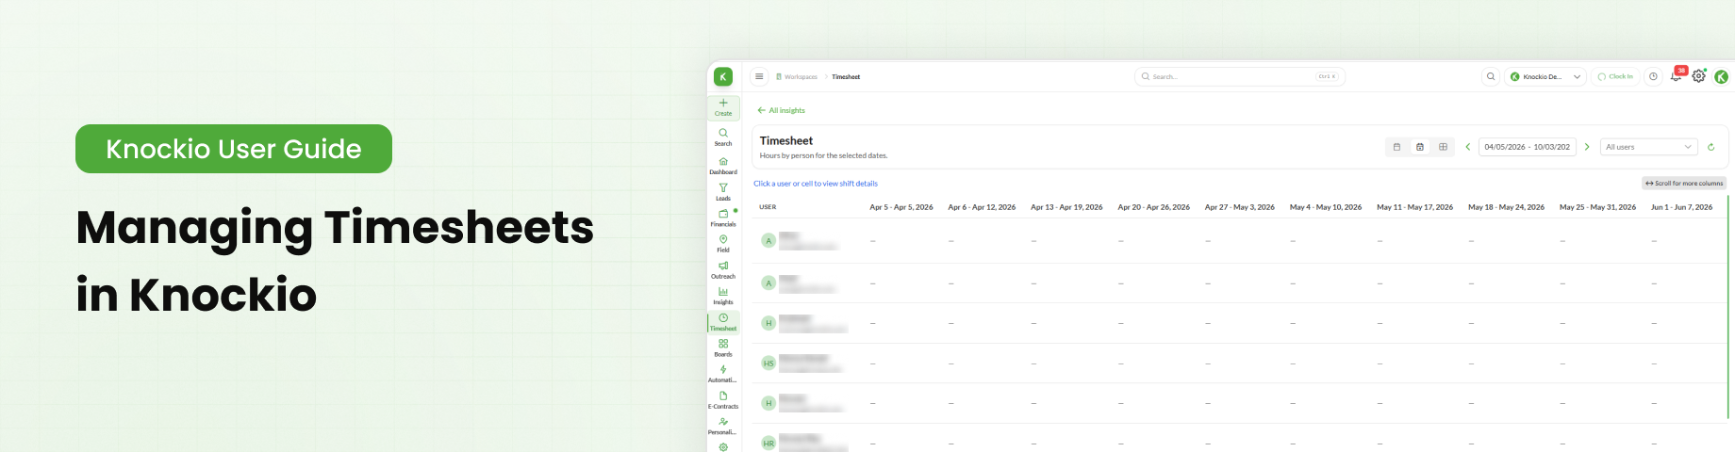Open Search in the left sidebar

(x=723, y=137)
